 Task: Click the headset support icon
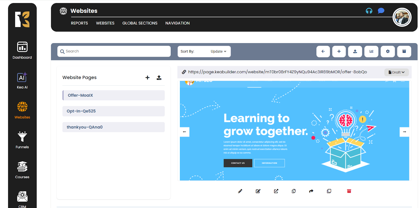coord(369,11)
